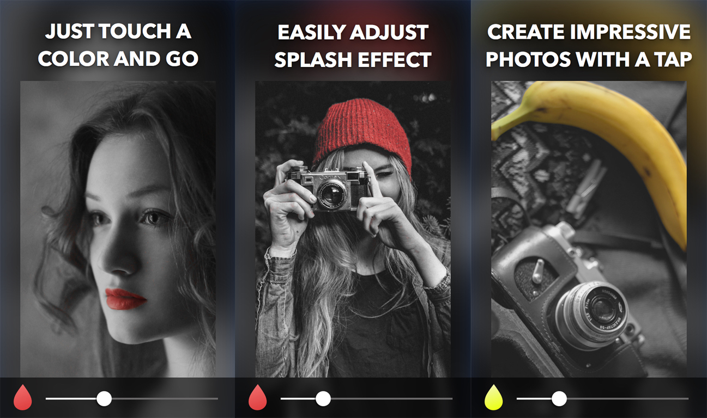The width and height of the screenshot is (707, 418).
Task: Click the filled white slider track beside the yellow droplet
Action: (534, 399)
